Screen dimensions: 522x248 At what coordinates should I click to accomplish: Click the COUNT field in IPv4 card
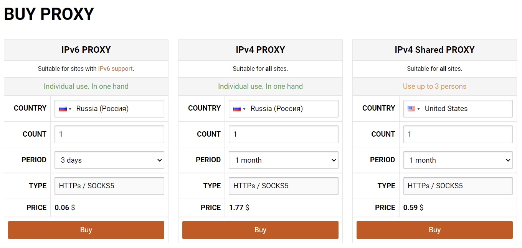[x=283, y=134]
